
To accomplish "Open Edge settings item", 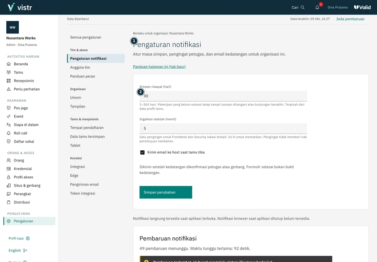I will point(74,176).
